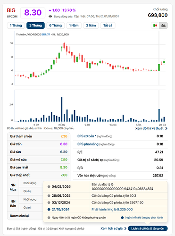
Task: Click Vốn hóa thị trường value 257.92
Action: (158, 176)
